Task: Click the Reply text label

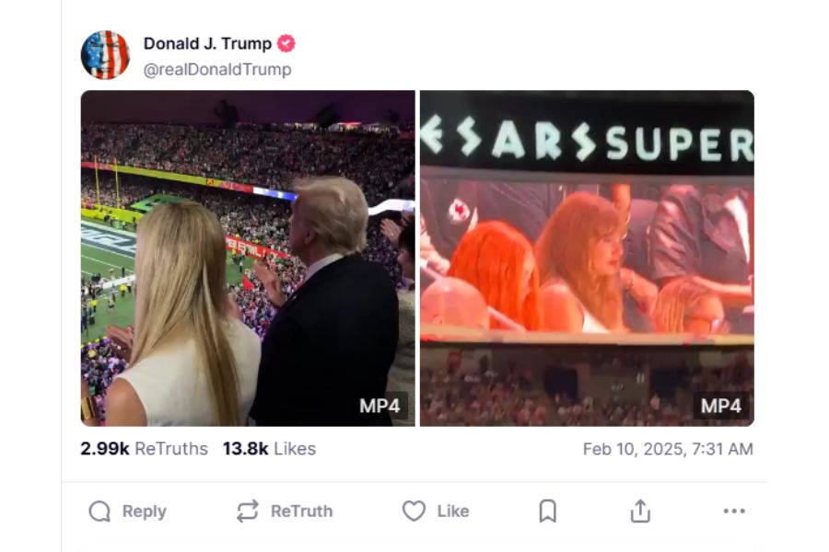Action: [x=145, y=512]
